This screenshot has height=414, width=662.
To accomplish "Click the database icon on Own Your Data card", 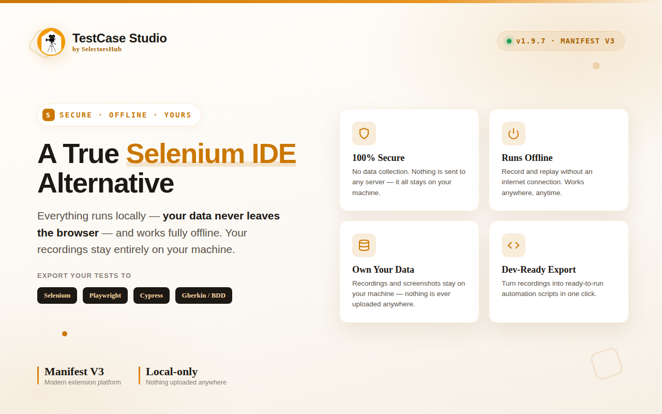I will [x=364, y=245].
